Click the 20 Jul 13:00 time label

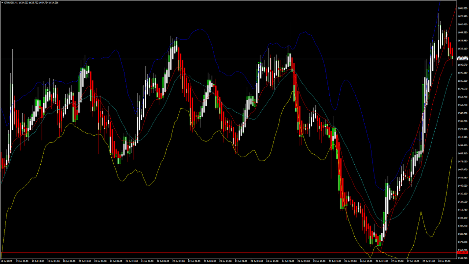(x=85, y=261)
